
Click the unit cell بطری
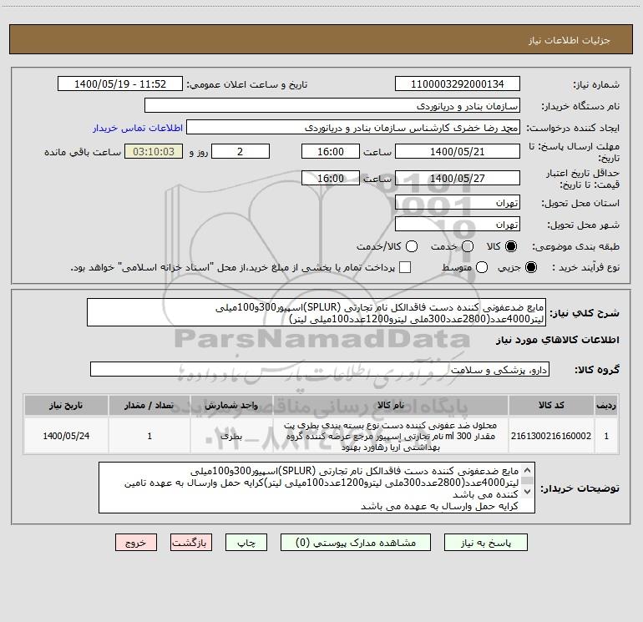coord(231,436)
